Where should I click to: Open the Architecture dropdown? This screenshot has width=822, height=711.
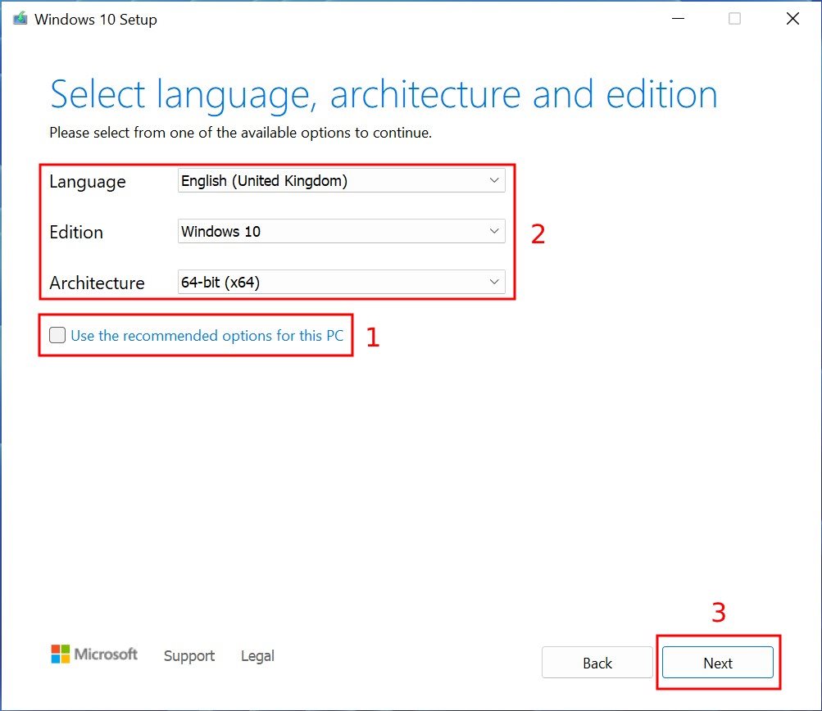(x=341, y=282)
